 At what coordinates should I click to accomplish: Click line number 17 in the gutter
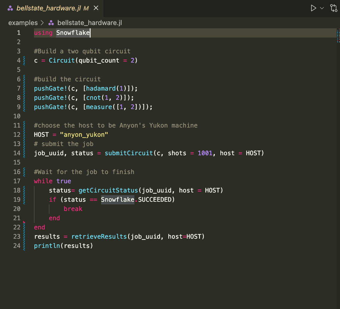(x=17, y=181)
